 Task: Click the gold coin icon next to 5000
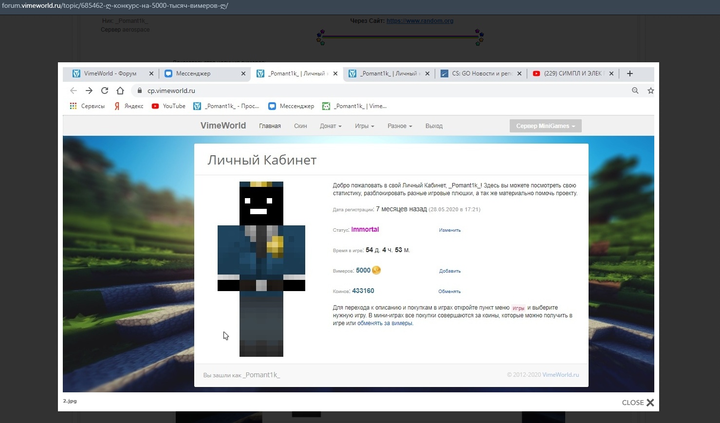pyautogui.click(x=376, y=270)
